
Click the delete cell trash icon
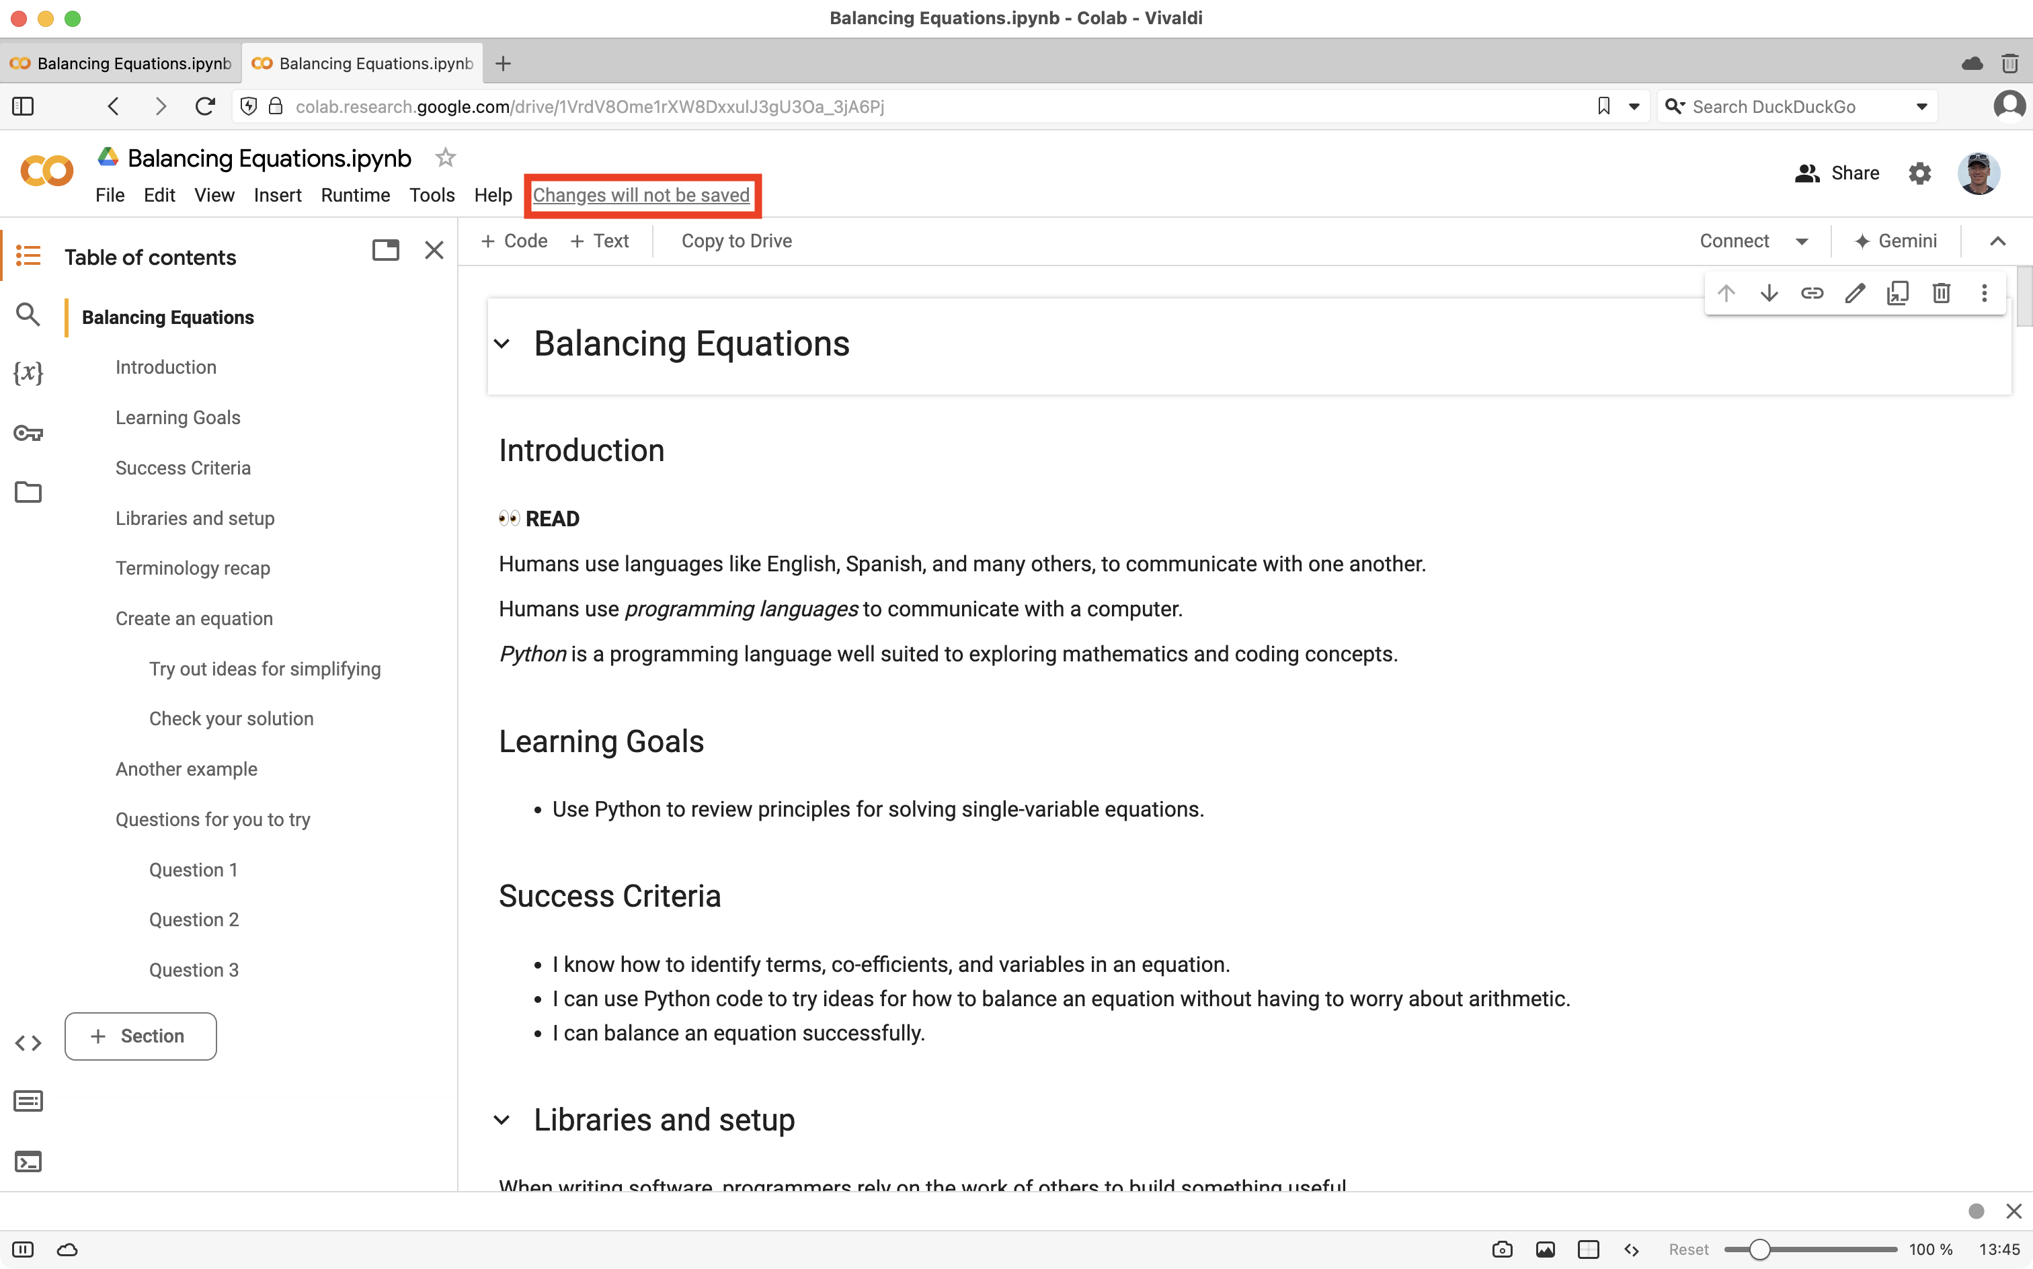click(1941, 292)
